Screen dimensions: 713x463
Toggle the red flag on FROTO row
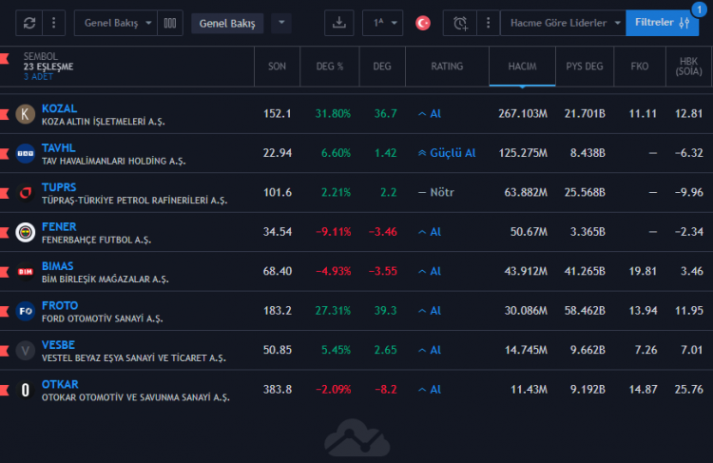point(5,311)
